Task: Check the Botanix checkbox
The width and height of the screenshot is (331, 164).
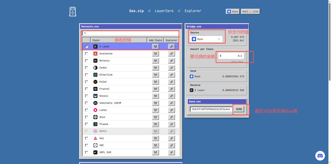Action: click(x=87, y=61)
